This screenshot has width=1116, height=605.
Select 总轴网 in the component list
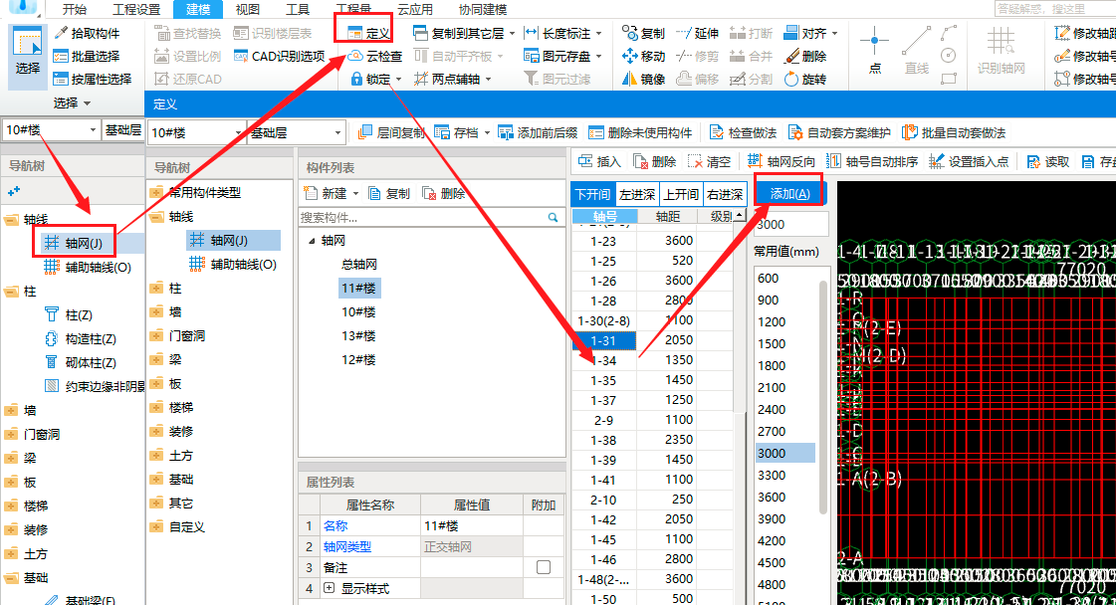(x=359, y=264)
